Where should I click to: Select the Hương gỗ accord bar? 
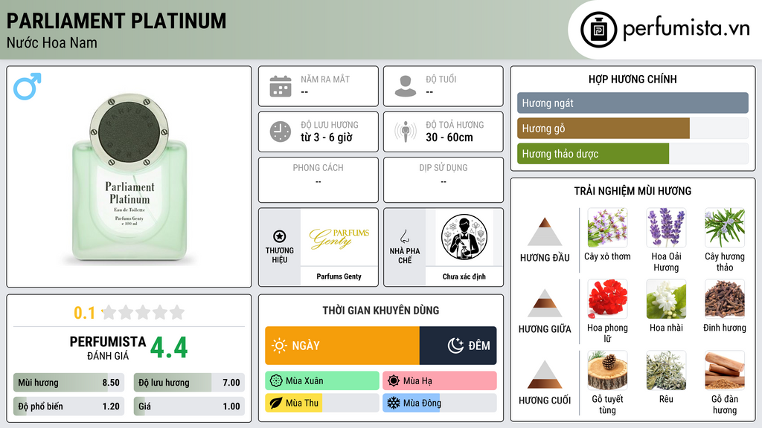pos(633,129)
